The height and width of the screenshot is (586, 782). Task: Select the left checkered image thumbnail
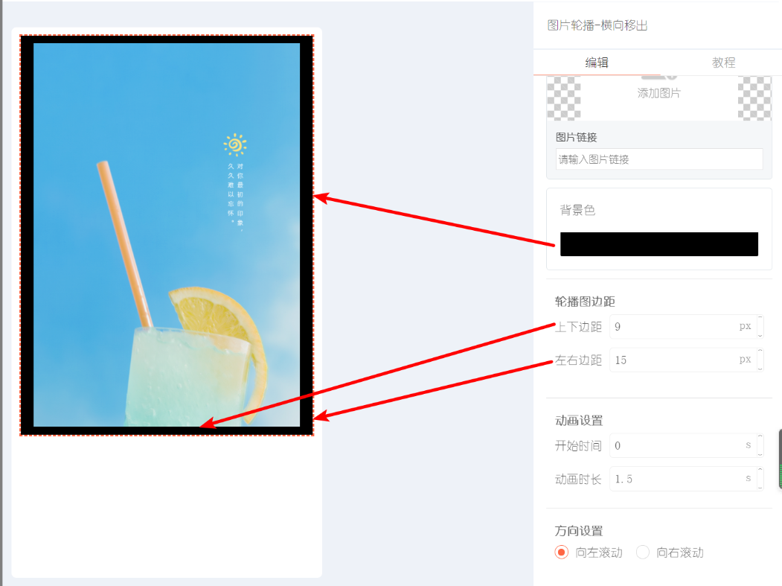point(563,98)
